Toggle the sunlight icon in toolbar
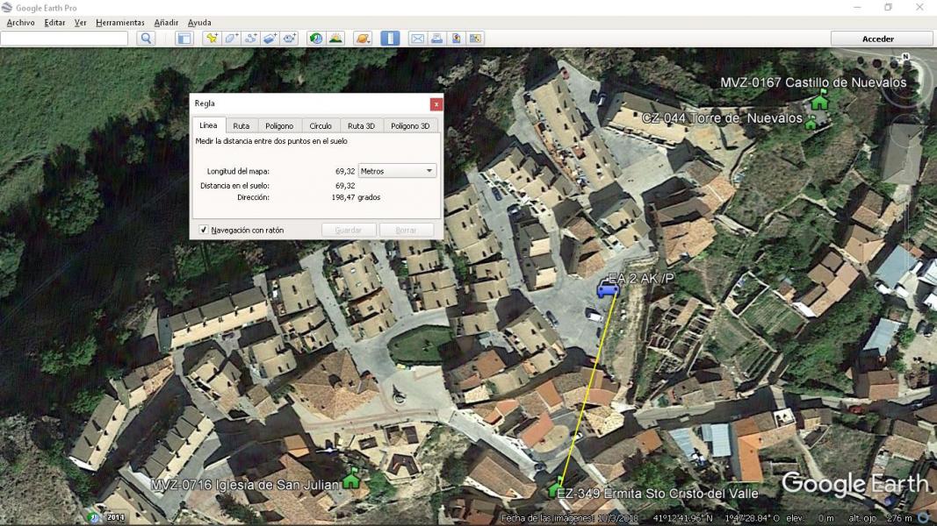The image size is (937, 526). point(335,39)
